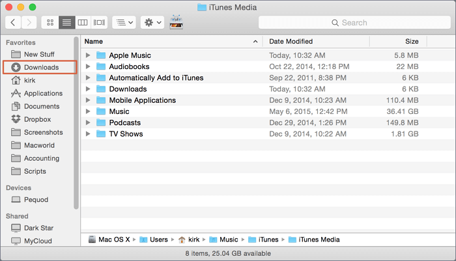The width and height of the screenshot is (456, 261).
Task: Expand the Podcasts folder triangle
Action: point(89,122)
